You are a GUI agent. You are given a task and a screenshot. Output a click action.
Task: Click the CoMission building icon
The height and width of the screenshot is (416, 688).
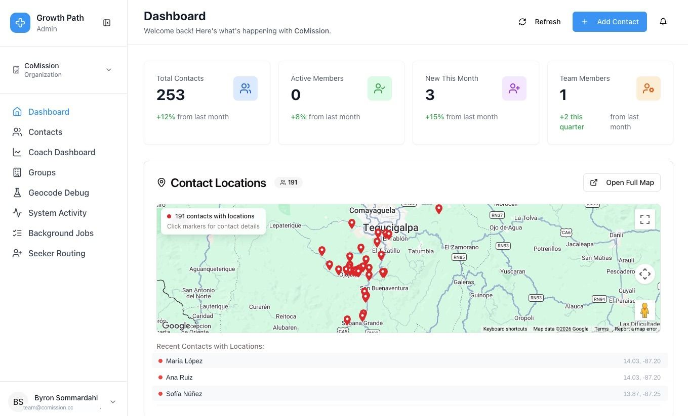pos(16,70)
